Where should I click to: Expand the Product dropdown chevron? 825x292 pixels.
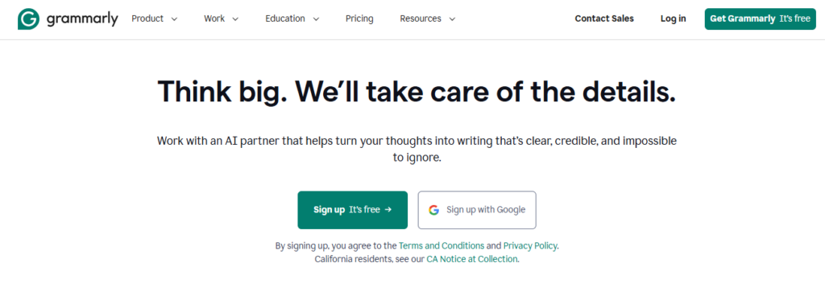(x=174, y=19)
